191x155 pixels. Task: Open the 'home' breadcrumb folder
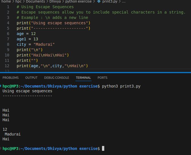6,2
